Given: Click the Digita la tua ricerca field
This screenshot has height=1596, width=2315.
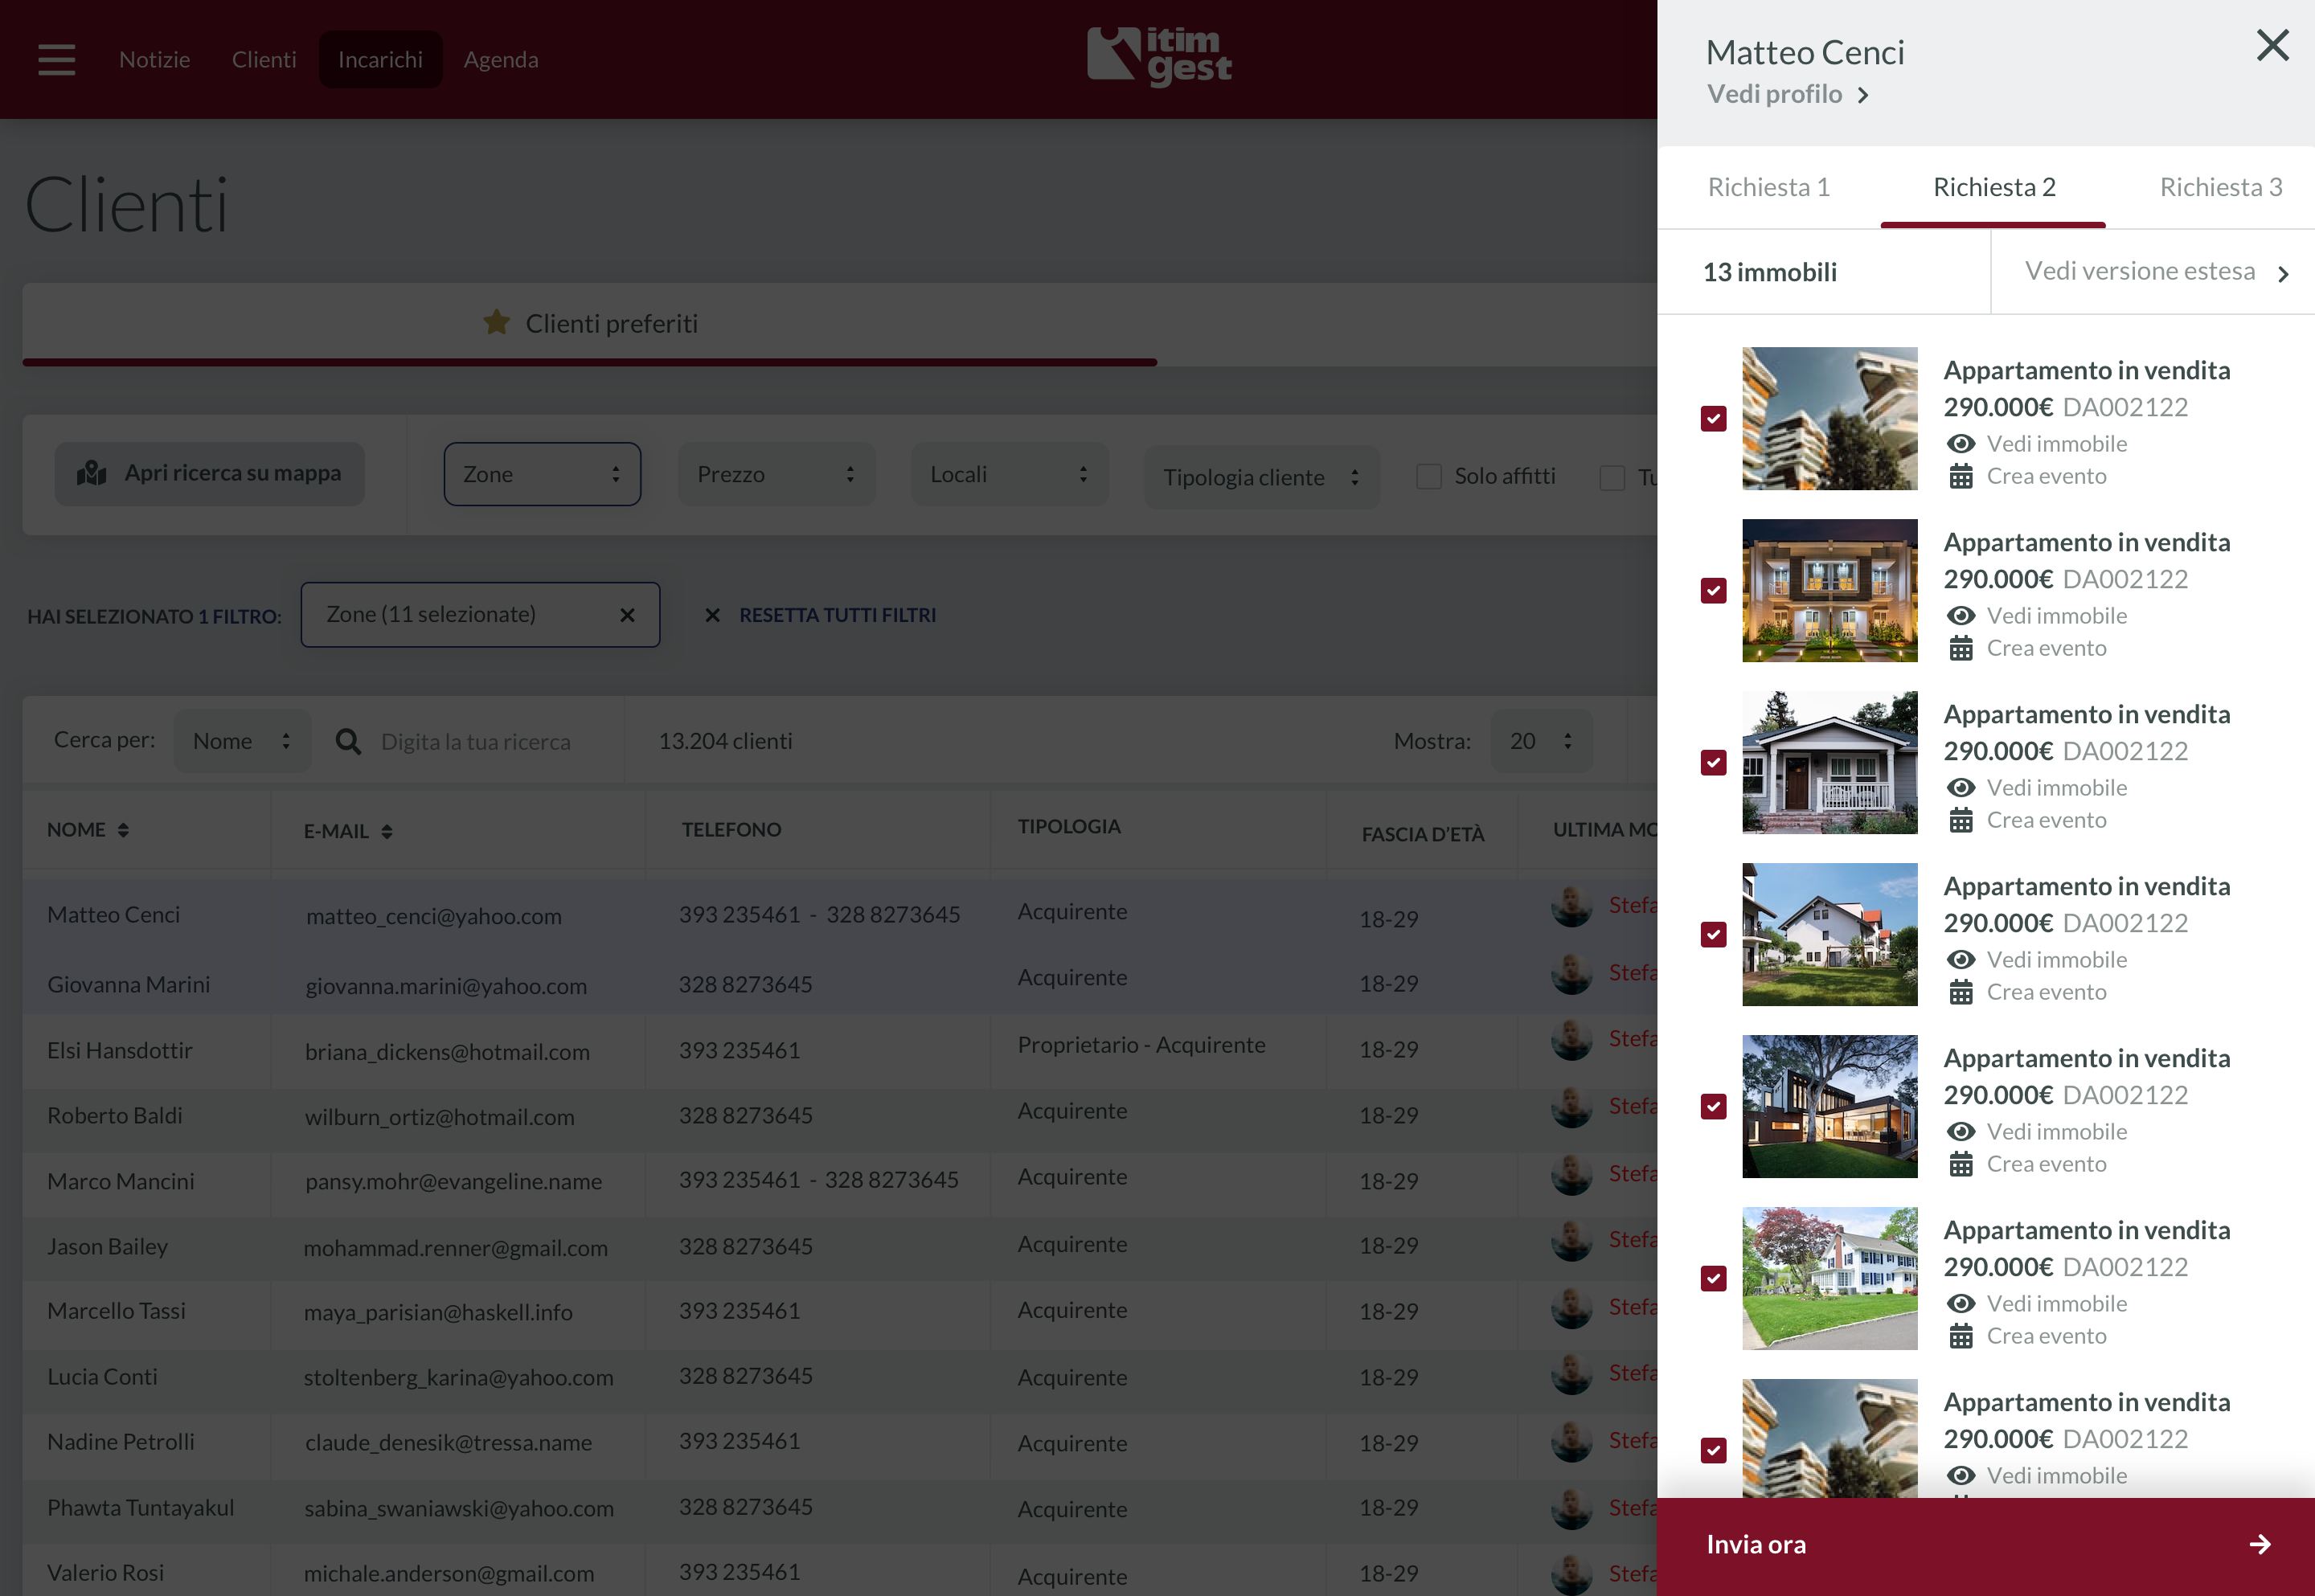Looking at the screenshot, I should (476, 742).
